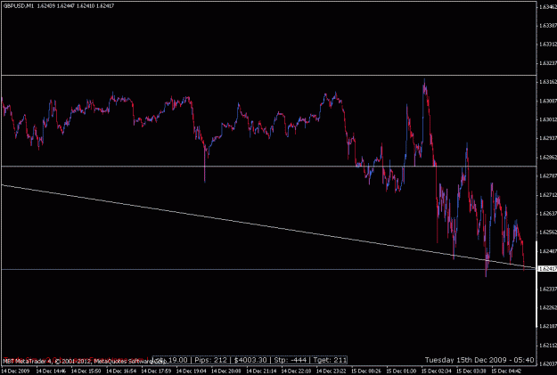Click the 14 Dec 17:59 time label

[156, 371]
